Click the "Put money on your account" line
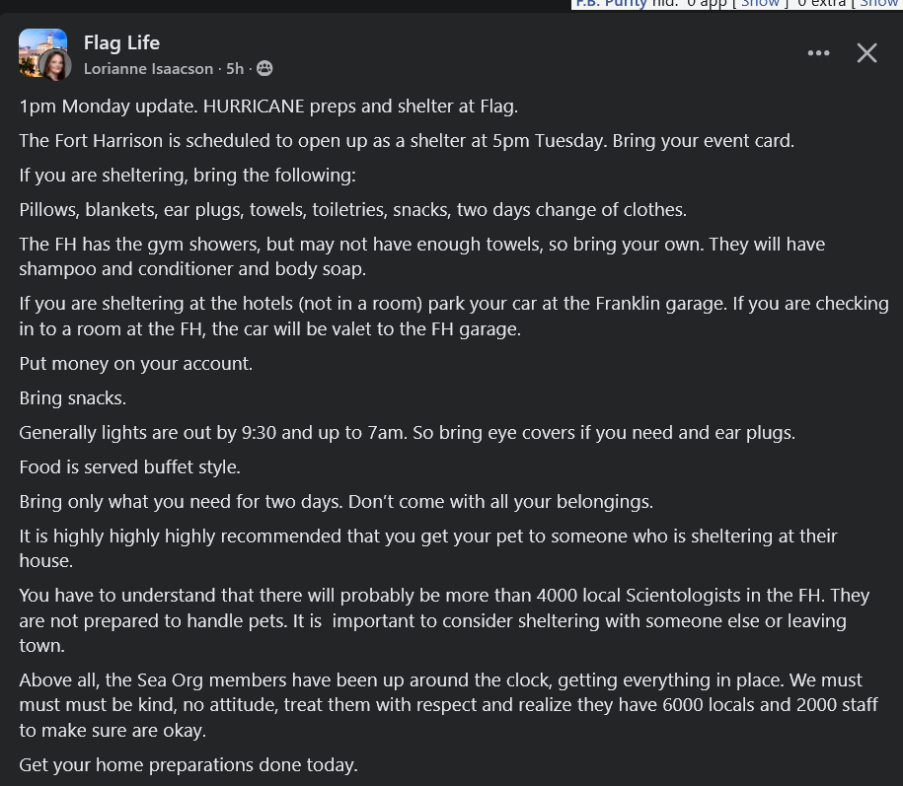903x786 pixels. [x=135, y=363]
